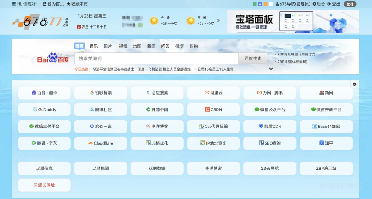Open 辽联信息 link
This screenshot has width=372, height=199.
tap(44, 168)
